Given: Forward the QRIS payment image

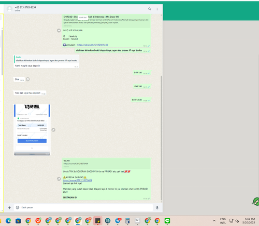Looking at the screenshot, I should click(x=53, y=130).
